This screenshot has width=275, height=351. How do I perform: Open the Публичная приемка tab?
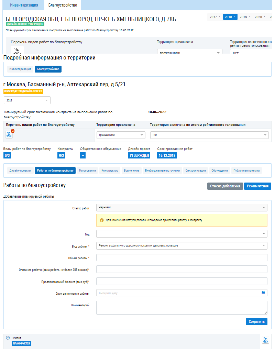[x=246, y=171]
